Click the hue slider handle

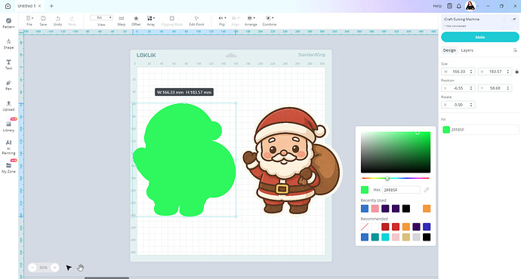(x=387, y=178)
